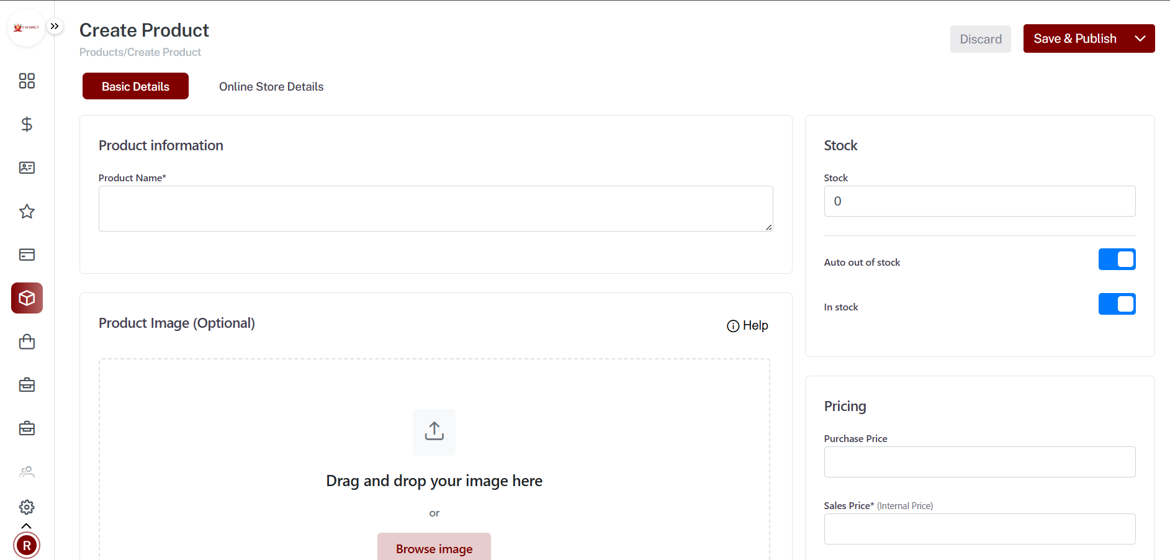This screenshot has width=1170, height=560.
Task: Switch to the Online Store Details tab
Action: click(271, 86)
